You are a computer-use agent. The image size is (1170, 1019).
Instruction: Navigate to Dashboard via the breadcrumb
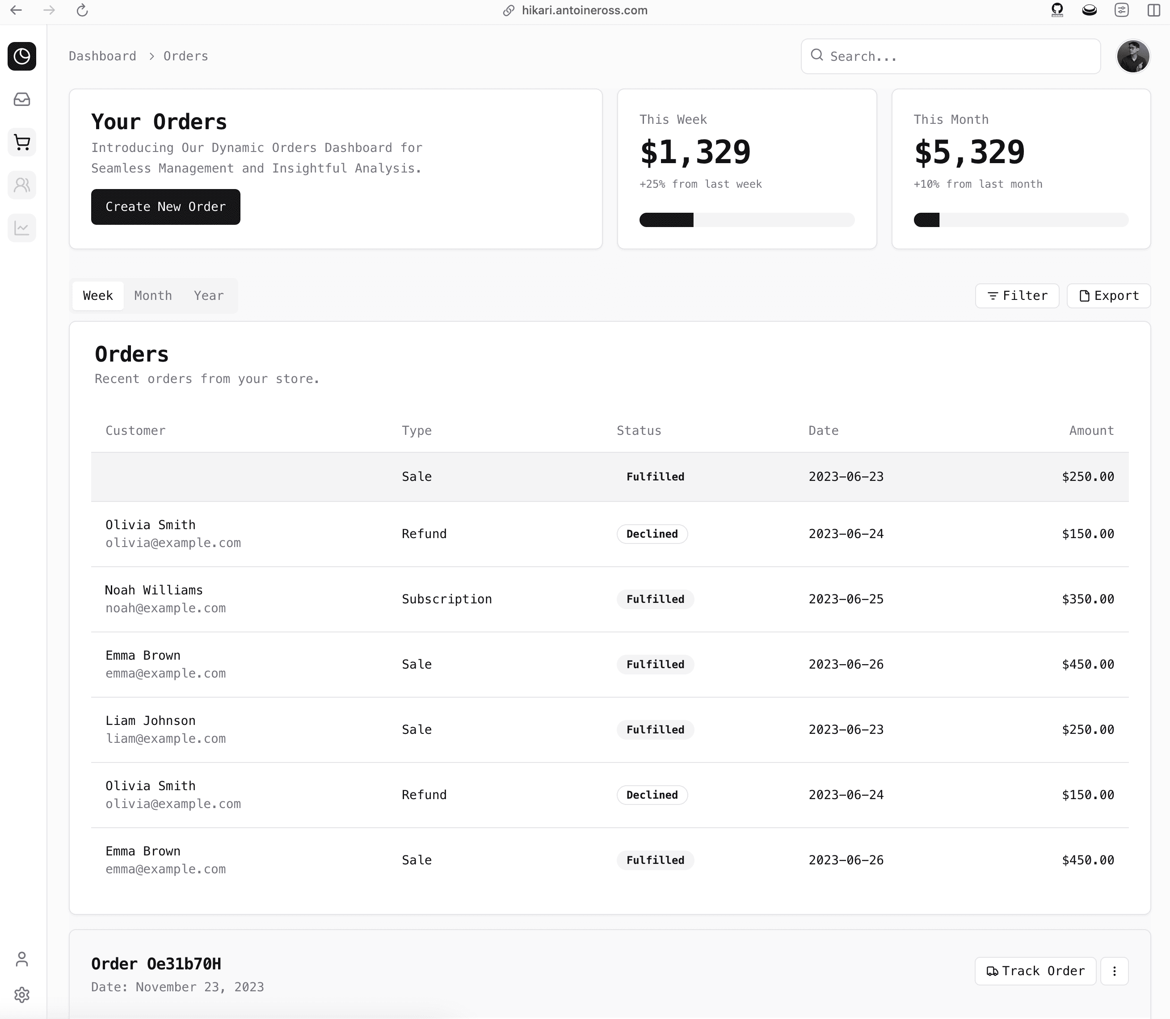click(x=102, y=56)
